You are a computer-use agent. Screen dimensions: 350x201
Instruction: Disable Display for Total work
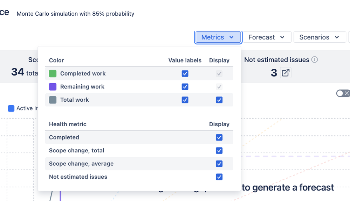219,100
